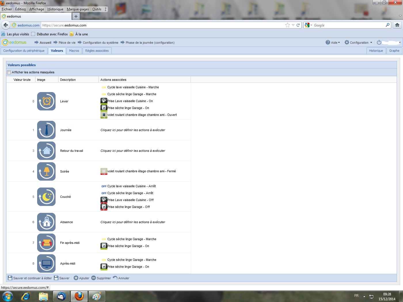Click the Couché moon icon

pos(46,197)
